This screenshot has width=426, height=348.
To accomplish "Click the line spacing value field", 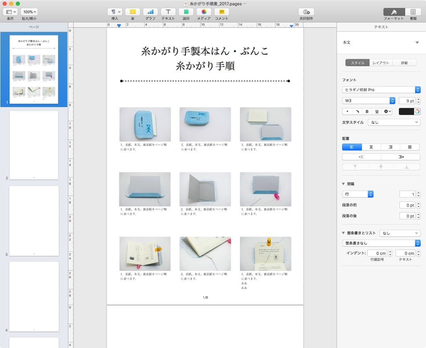I will (x=407, y=194).
